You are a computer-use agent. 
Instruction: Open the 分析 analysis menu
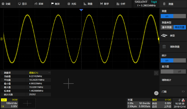coord(121,4)
